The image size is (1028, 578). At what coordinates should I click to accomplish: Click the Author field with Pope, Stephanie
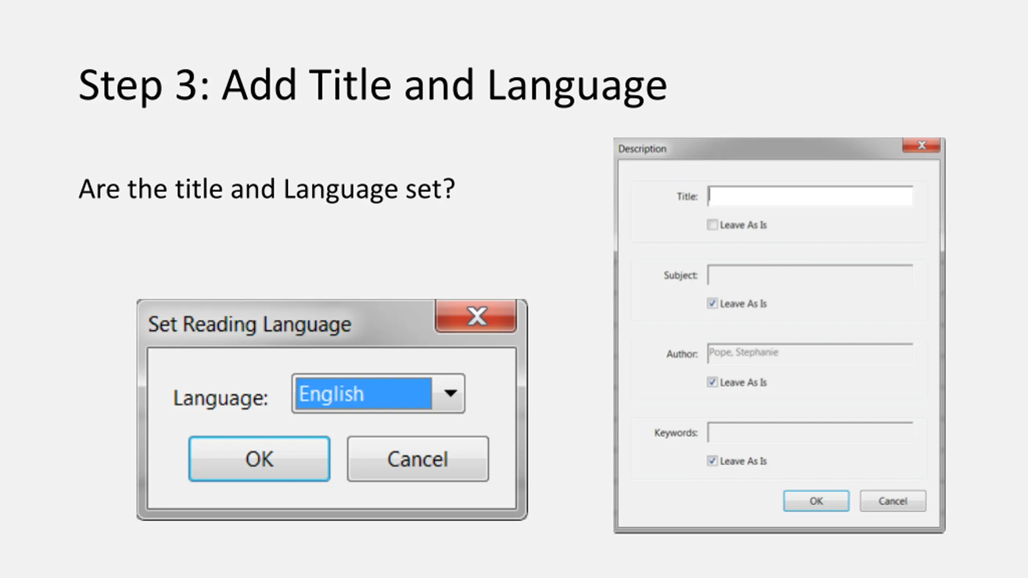click(810, 353)
